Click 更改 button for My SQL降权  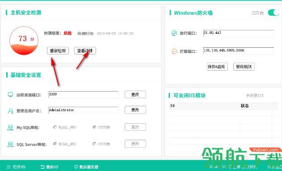(135, 127)
